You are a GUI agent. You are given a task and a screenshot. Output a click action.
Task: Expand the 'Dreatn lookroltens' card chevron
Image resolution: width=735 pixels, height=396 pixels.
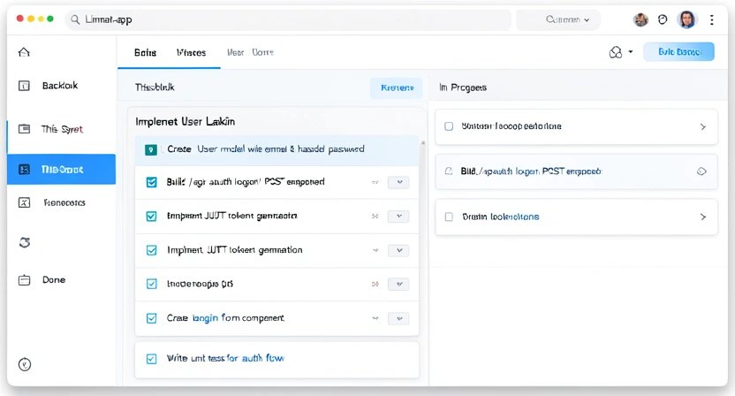coord(702,217)
